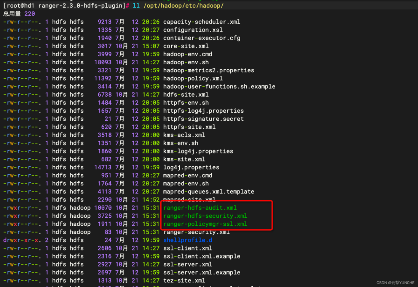Screen dimensions: 418x287
Task: Select ssl-server.xml file name
Action: (188, 264)
